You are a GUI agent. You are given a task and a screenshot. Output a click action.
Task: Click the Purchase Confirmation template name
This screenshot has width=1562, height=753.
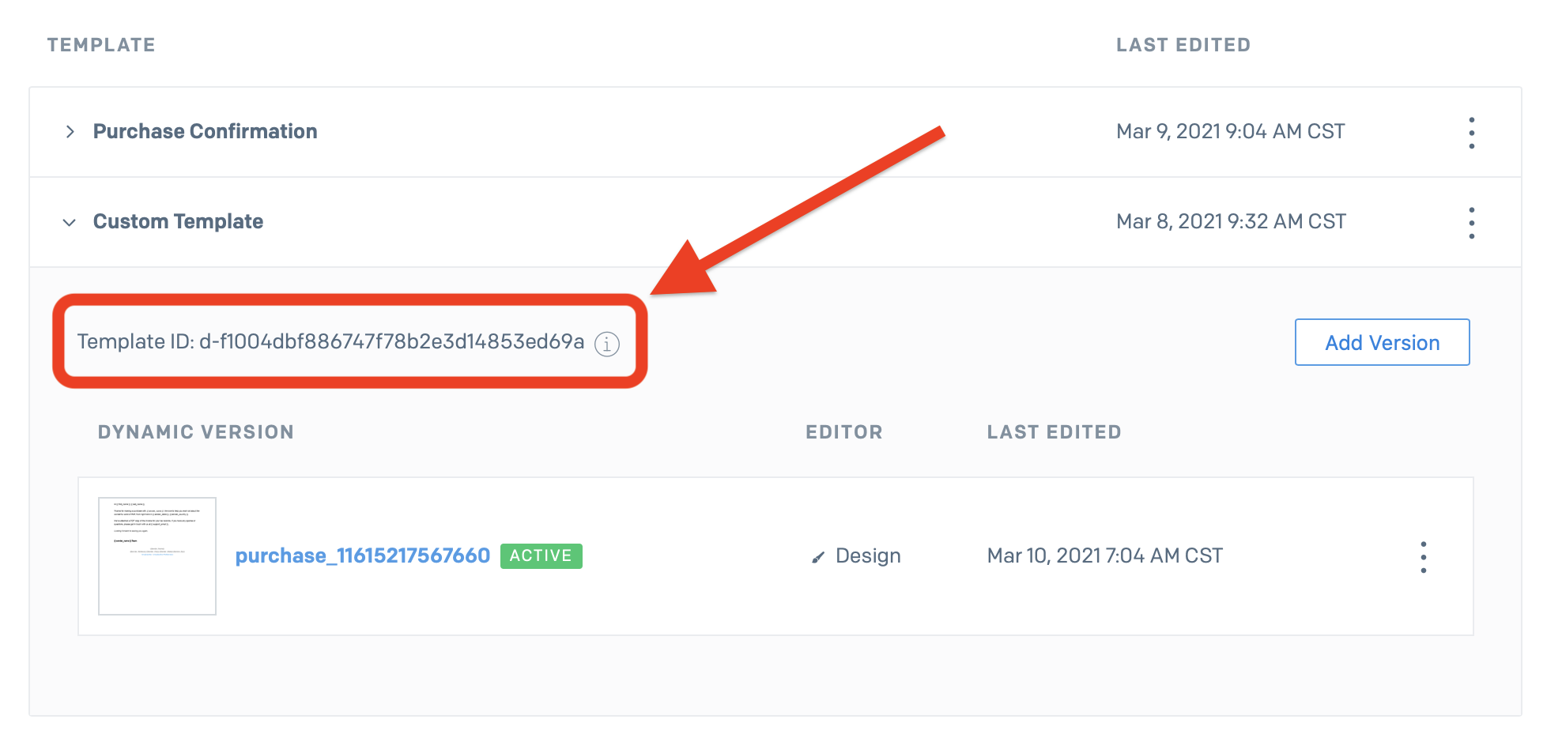coord(205,131)
